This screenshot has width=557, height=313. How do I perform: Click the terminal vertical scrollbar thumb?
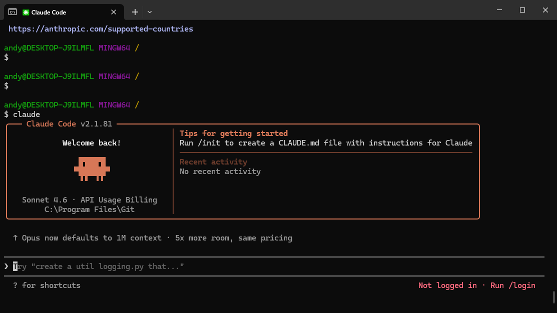click(554, 297)
